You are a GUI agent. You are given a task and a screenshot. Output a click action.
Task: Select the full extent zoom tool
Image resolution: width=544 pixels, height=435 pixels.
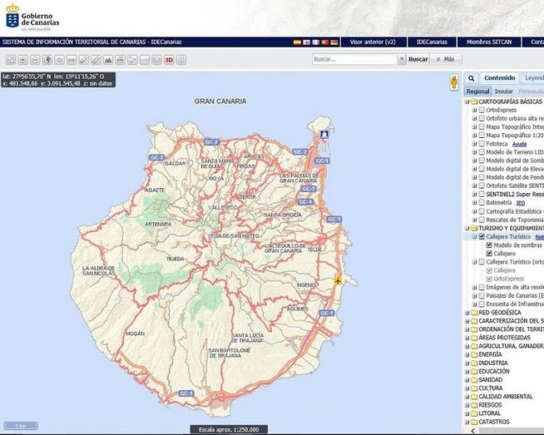coord(47,60)
